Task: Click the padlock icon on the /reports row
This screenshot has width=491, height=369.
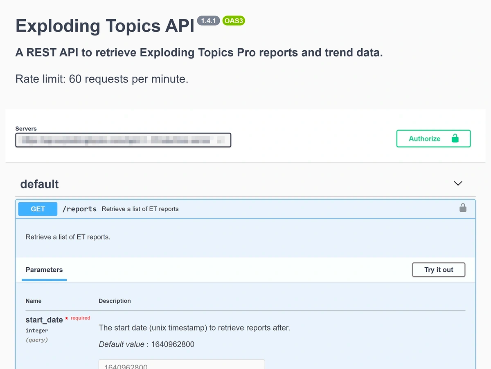Action: (x=463, y=208)
